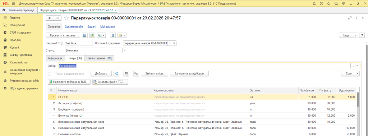The image size is (368, 136).
Task: Open CRM і маркетинг section
Action: [x=20, y=33]
